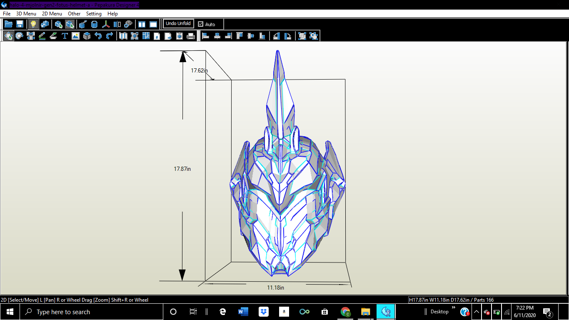Click the Open file folder icon
Viewport: 569px width, 320px height.
pyautogui.click(x=8, y=24)
